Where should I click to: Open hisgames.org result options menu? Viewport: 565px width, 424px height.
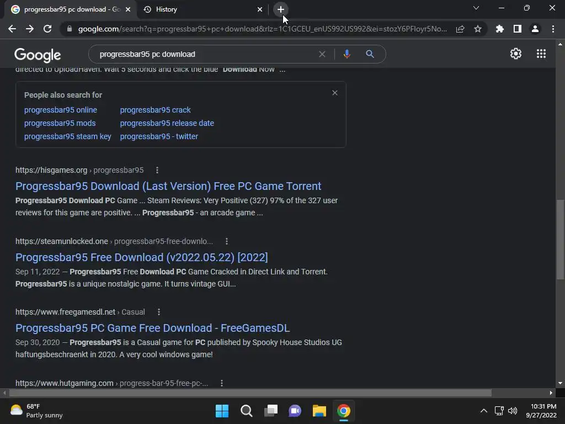tap(157, 170)
